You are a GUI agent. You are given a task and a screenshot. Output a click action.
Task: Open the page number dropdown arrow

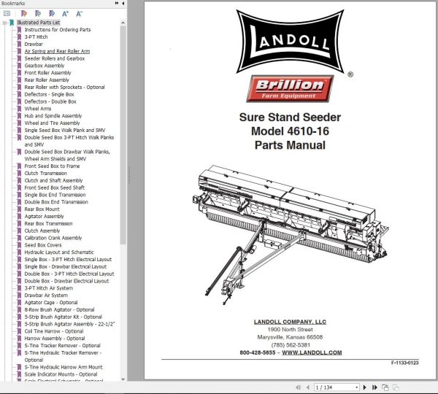pyautogui.click(x=357, y=387)
